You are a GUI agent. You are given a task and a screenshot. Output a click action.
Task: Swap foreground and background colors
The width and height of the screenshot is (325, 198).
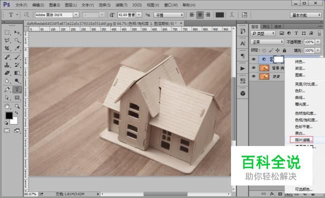click(16, 113)
